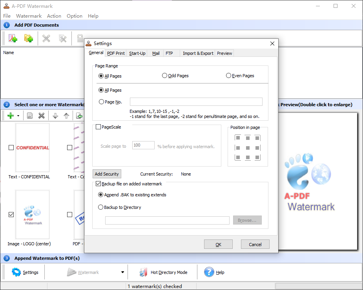Switch to the Start-Up tab

click(137, 53)
